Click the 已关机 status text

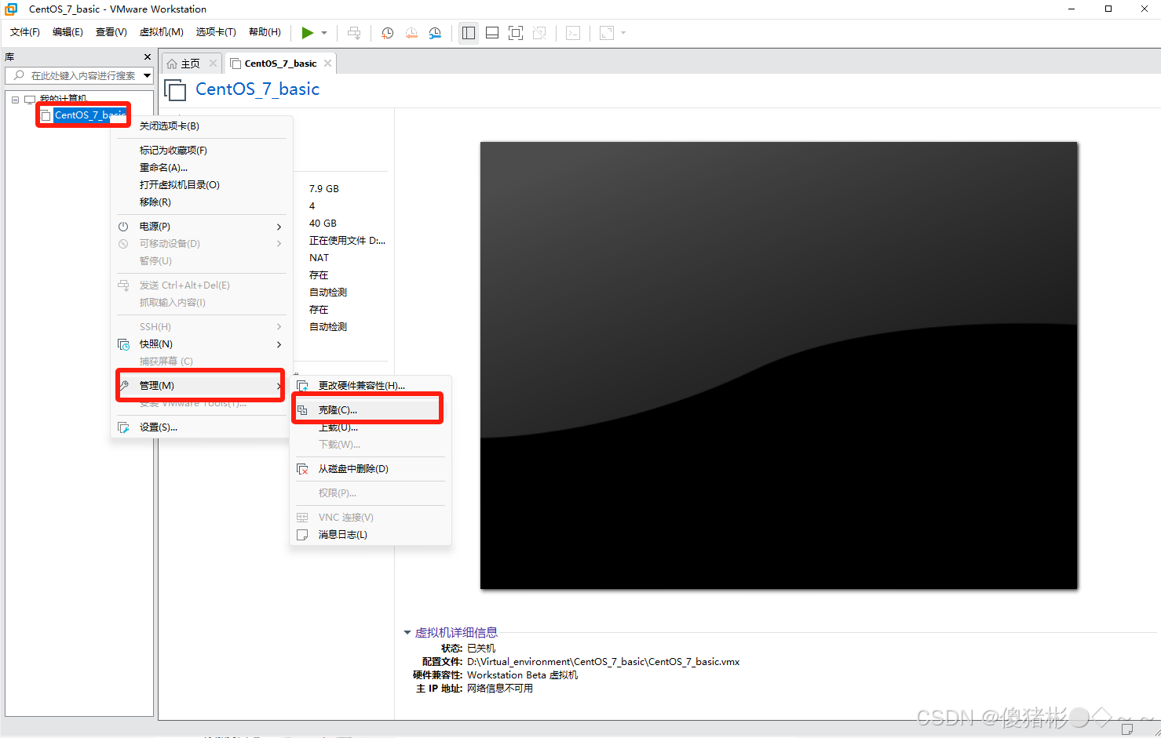pyautogui.click(x=481, y=649)
